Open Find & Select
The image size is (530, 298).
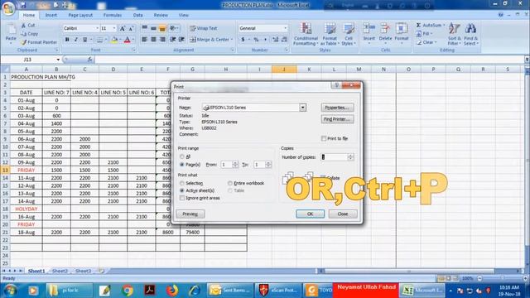pyautogui.click(x=470, y=34)
